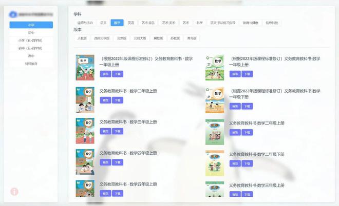The width and height of the screenshot is (339, 206).
Task: Download the 数学五年级上册 textbook
Action: (118, 193)
